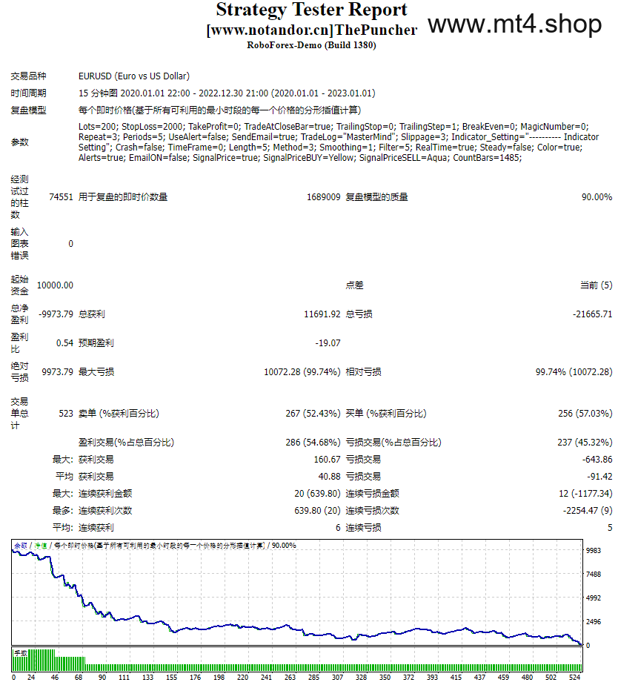Viewport: 618px width, 685px height.
Task: Select largest profit trade 160.67
Action: coord(327,459)
